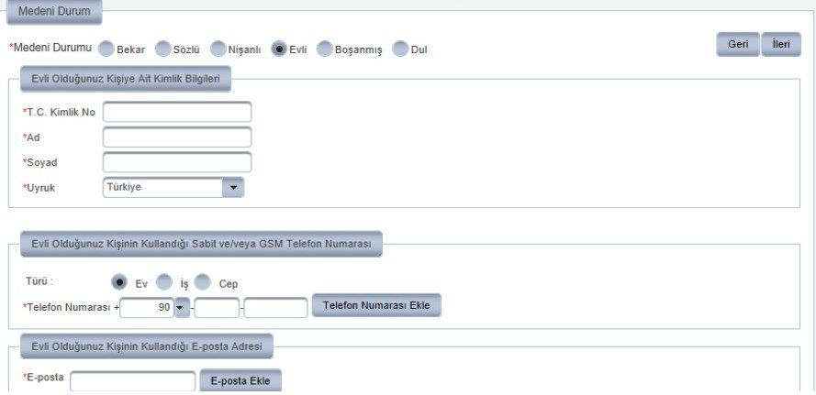
Task: Set phone type to Ev
Action: 119,282
